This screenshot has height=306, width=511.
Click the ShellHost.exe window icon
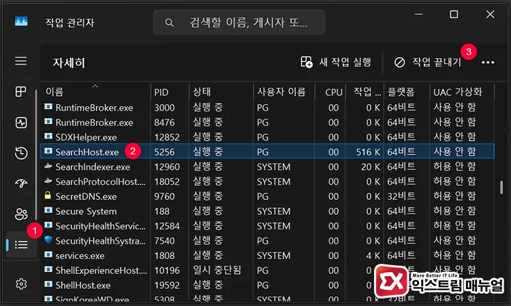pos(48,284)
